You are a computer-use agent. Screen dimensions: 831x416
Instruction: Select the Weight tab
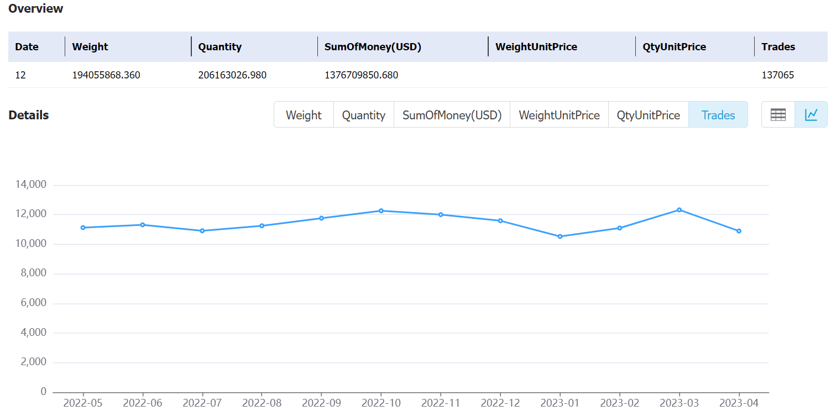tap(304, 115)
